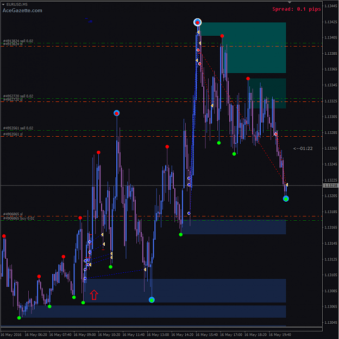This screenshot has width=339, height=339.
Task: Select the stop-loss label "#4952720 sl"
Action: point(12,100)
